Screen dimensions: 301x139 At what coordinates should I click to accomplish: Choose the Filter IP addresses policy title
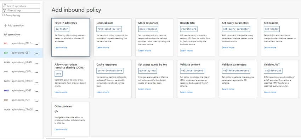pos(66,23)
